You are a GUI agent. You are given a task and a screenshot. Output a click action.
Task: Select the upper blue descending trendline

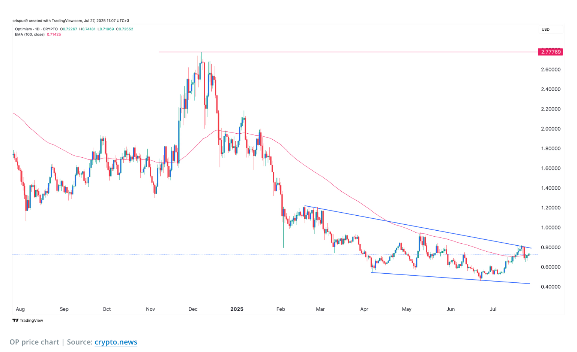413,227
